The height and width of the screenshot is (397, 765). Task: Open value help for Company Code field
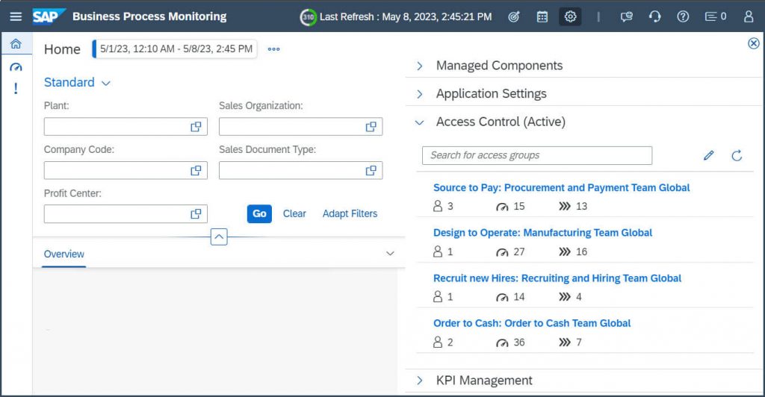[x=196, y=170]
